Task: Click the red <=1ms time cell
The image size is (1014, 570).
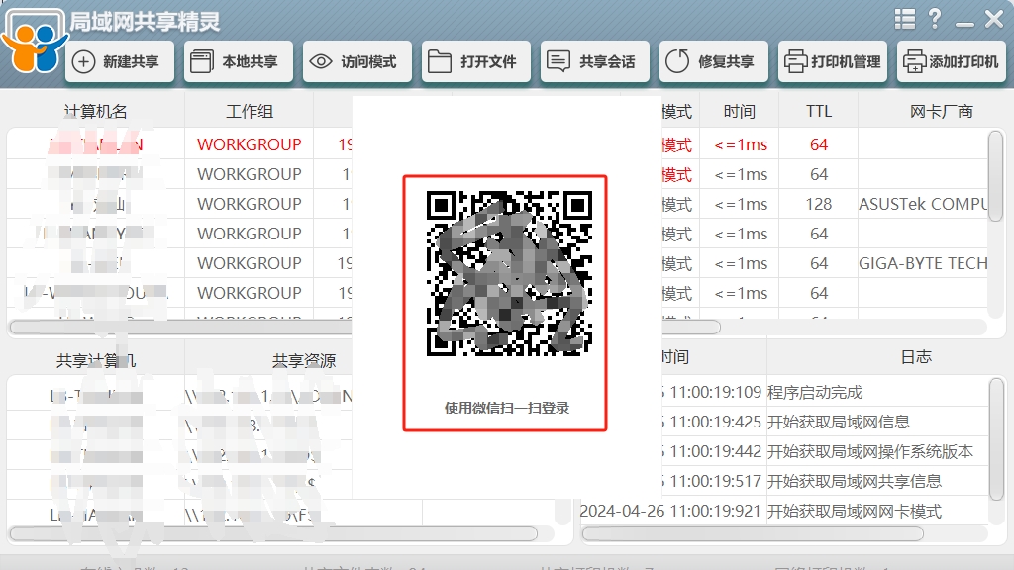Action: (x=741, y=144)
